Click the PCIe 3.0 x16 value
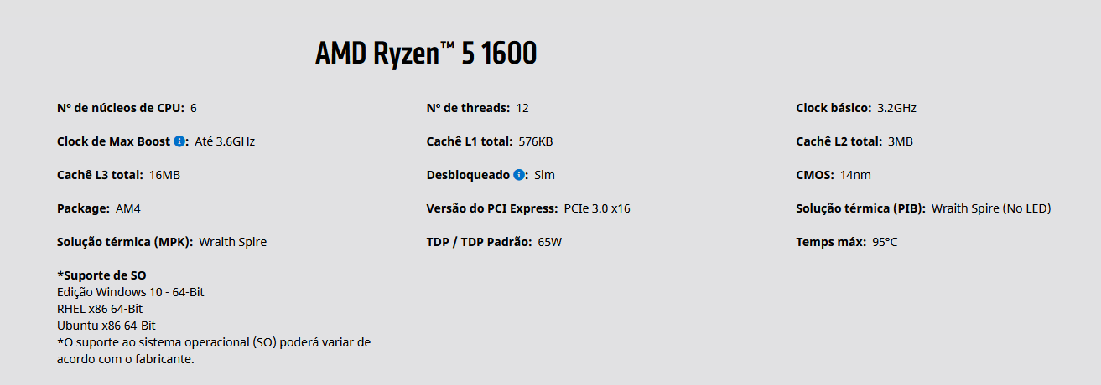The height and width of the screenshot is (385, 1101). point(597,208)
